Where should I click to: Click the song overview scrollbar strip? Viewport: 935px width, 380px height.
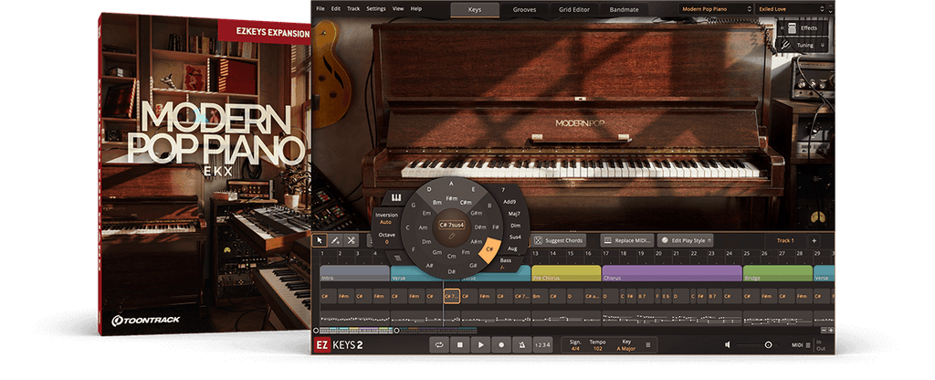coord(396,330)
